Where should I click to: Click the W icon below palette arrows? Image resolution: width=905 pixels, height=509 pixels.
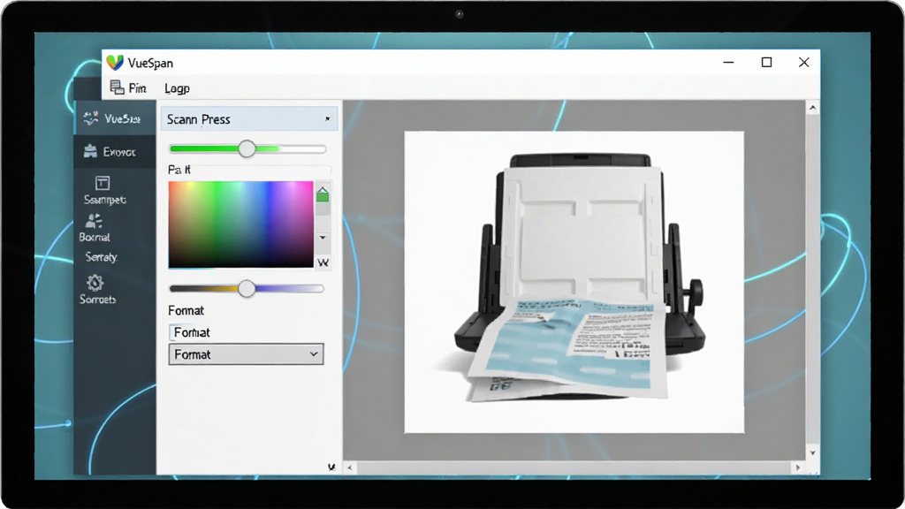323,262
